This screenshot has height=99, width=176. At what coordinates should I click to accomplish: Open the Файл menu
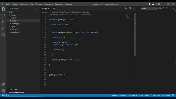(8, 4)
